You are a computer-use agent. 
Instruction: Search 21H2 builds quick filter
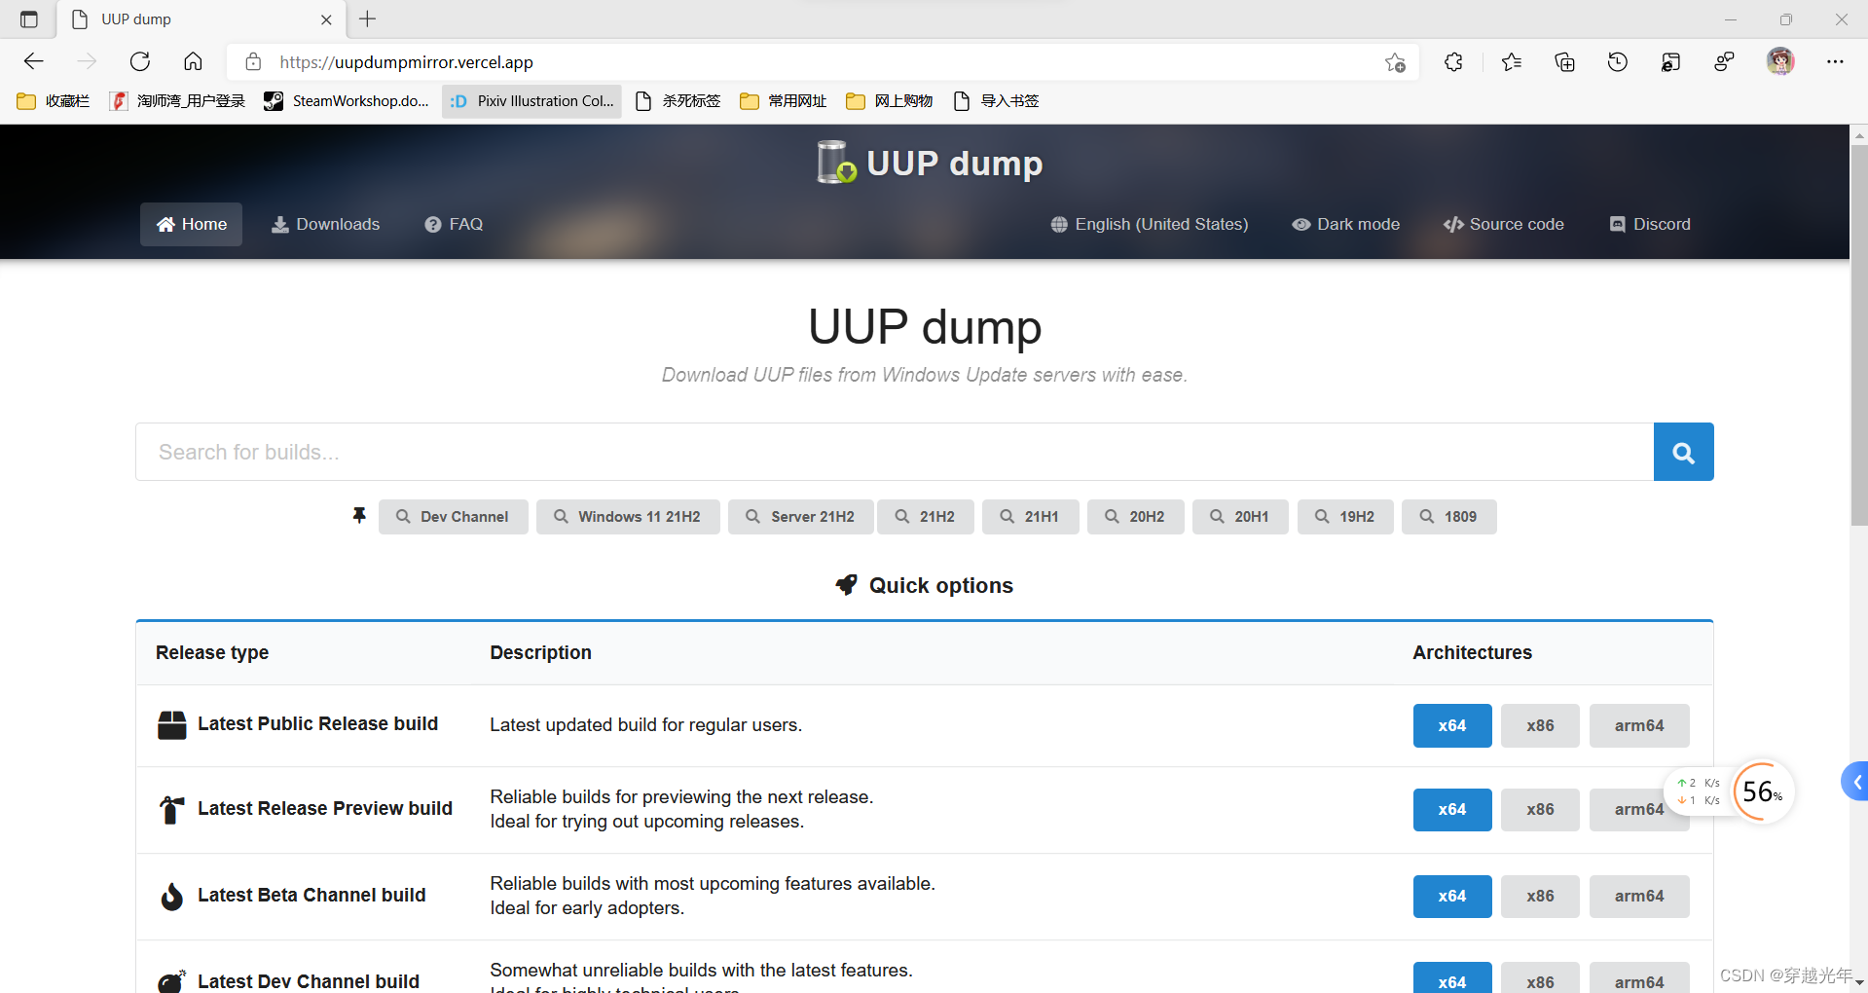point(926,517)
